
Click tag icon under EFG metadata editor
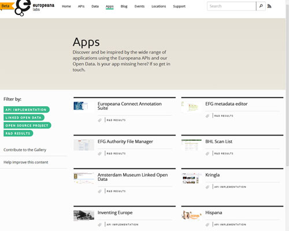pos(208,116)
